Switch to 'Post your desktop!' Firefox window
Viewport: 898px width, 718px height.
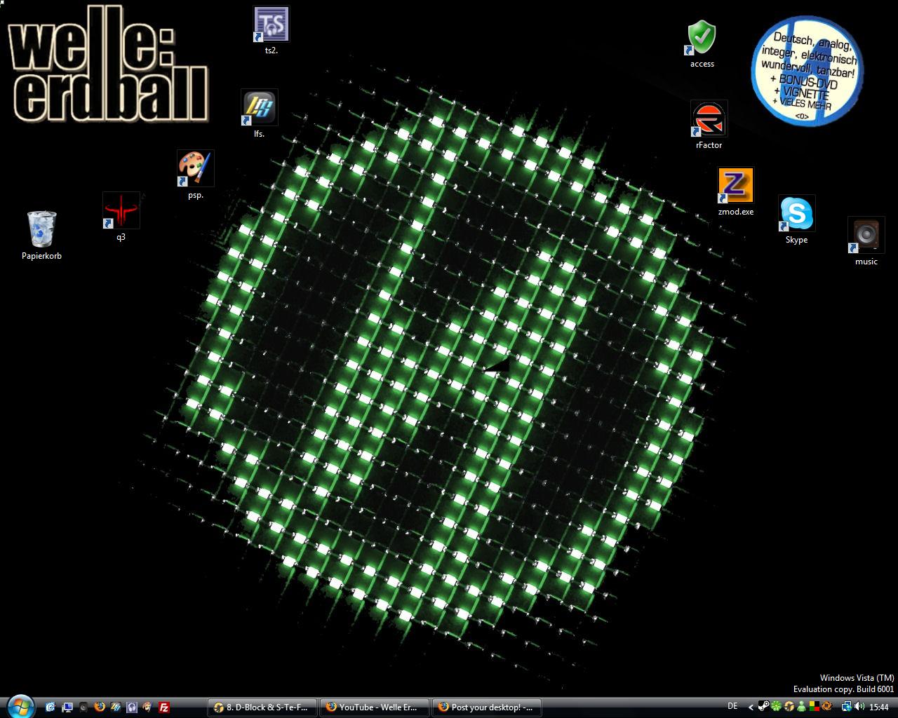(487, 707)
